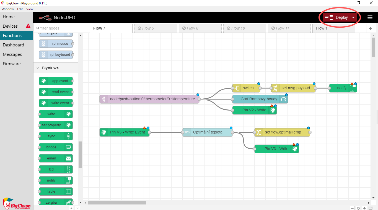Click the red warning icon next to Devices
378x210 pixels.
tap(28, 26)
